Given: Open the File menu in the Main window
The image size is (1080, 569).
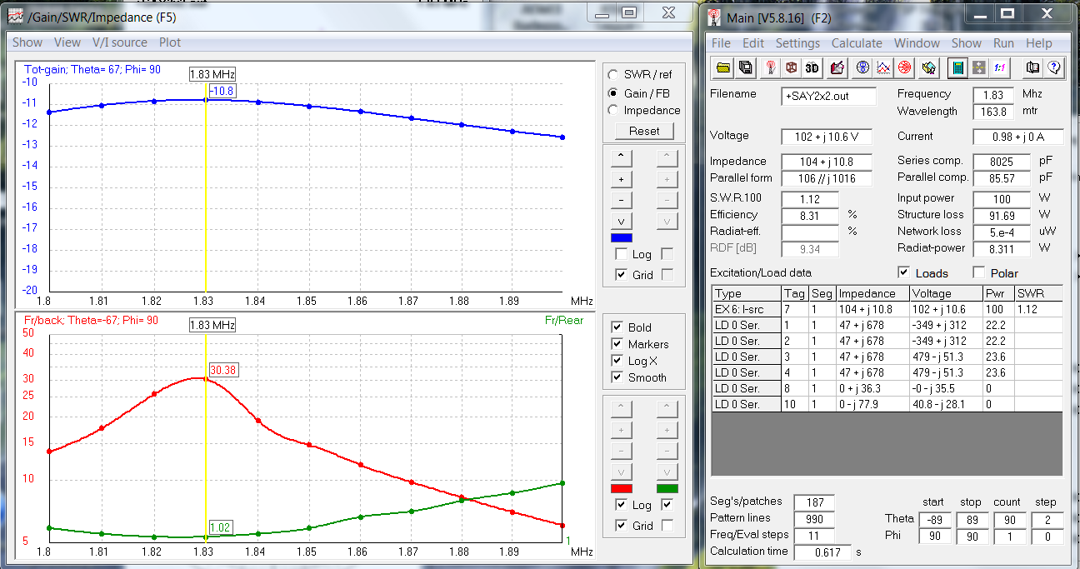Looking at the screenshot, I should click(x=721, y=43).
